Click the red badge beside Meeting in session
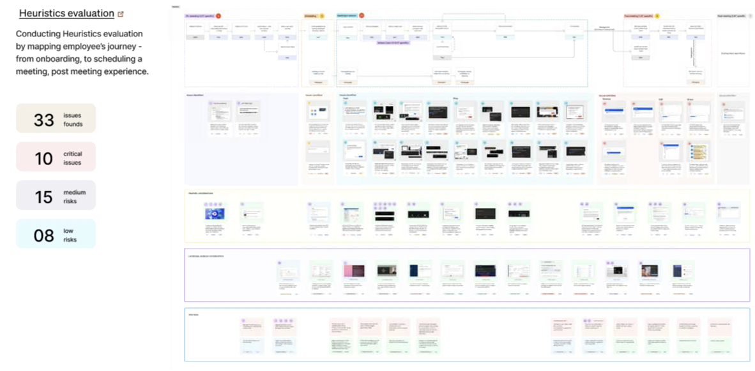The image size is (755, 371). (362, 15)
